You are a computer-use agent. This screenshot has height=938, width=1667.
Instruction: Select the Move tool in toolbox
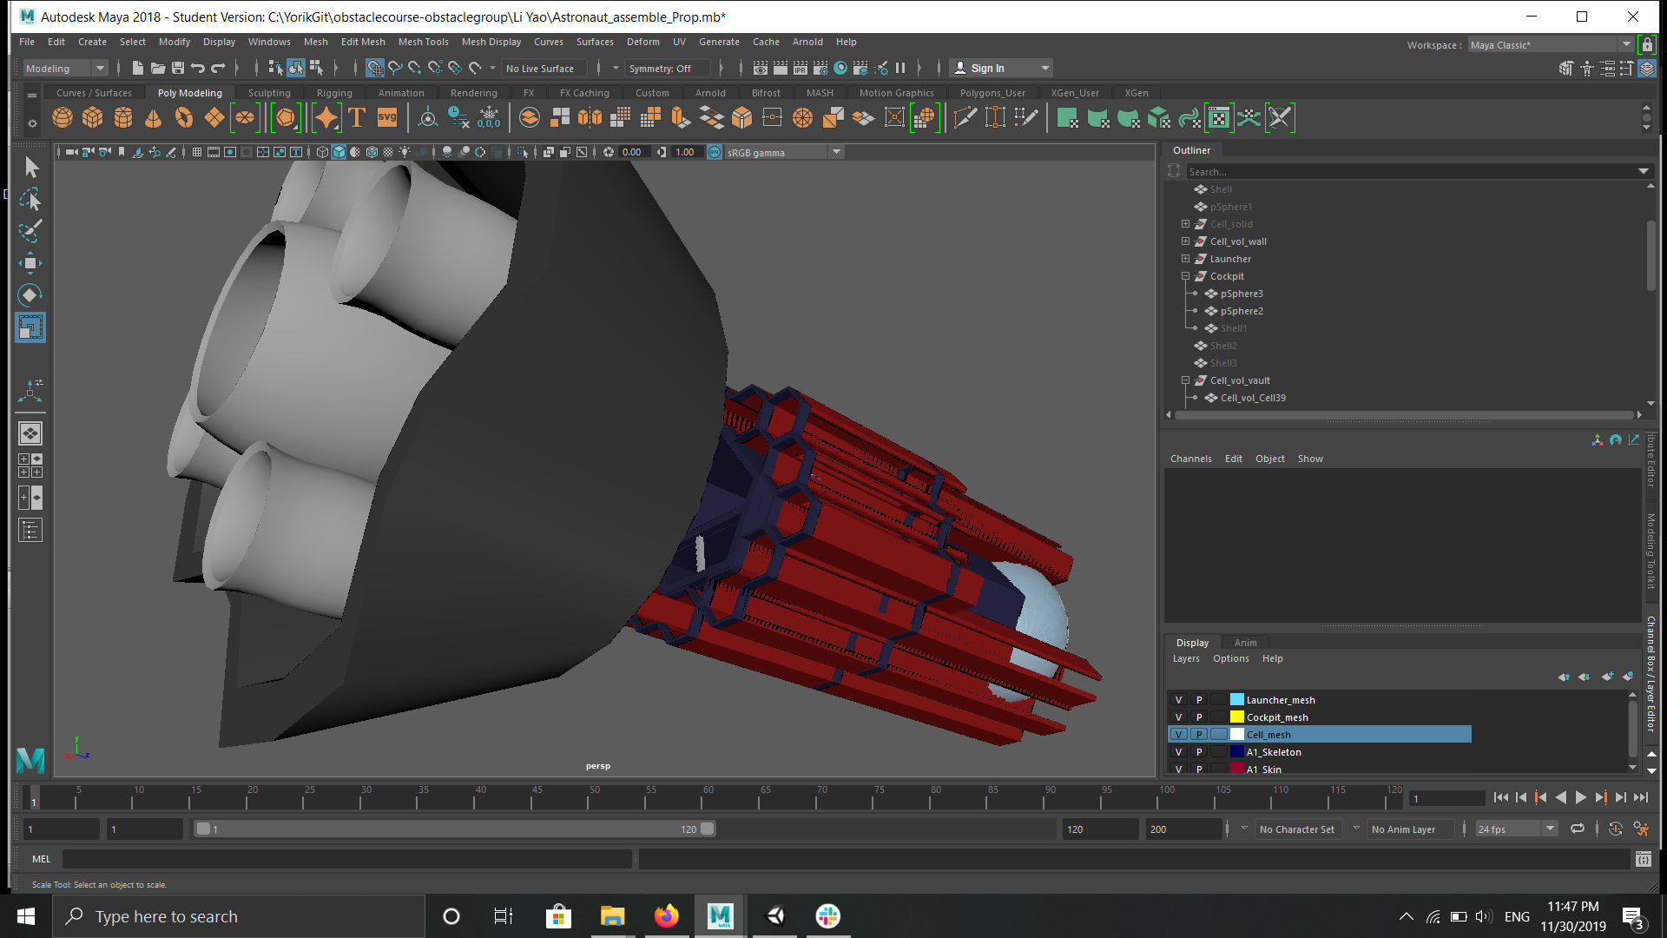[30, 263]
